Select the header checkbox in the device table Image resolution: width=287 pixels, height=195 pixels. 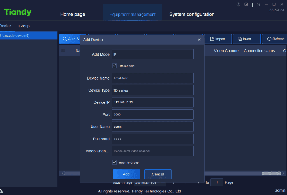(63, 51)
